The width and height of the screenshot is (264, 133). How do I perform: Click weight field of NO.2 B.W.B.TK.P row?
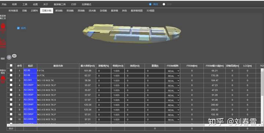coord(155,86)
